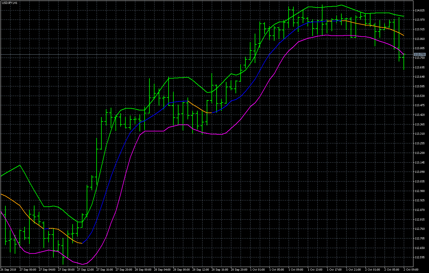Click the 112.925 price axis label
Screen dimensions: 429x273
[420, 200]
